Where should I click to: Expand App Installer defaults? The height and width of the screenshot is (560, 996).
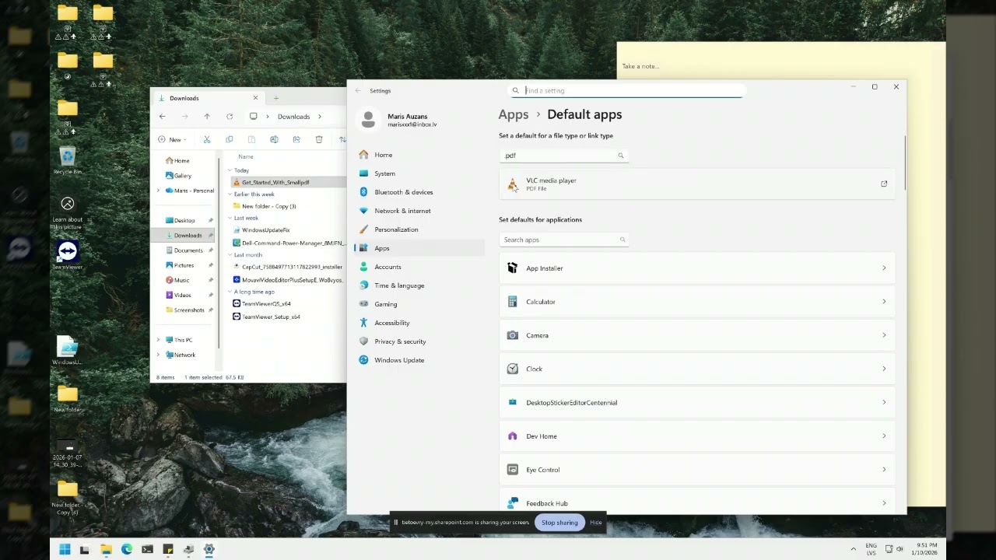697,268
